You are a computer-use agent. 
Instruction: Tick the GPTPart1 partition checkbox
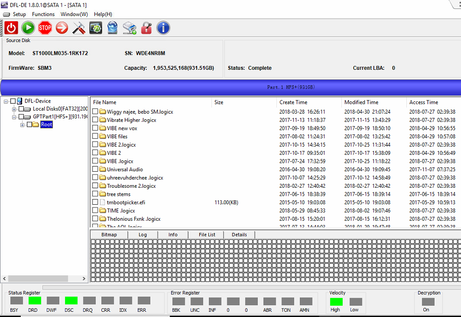coord(21,117)
